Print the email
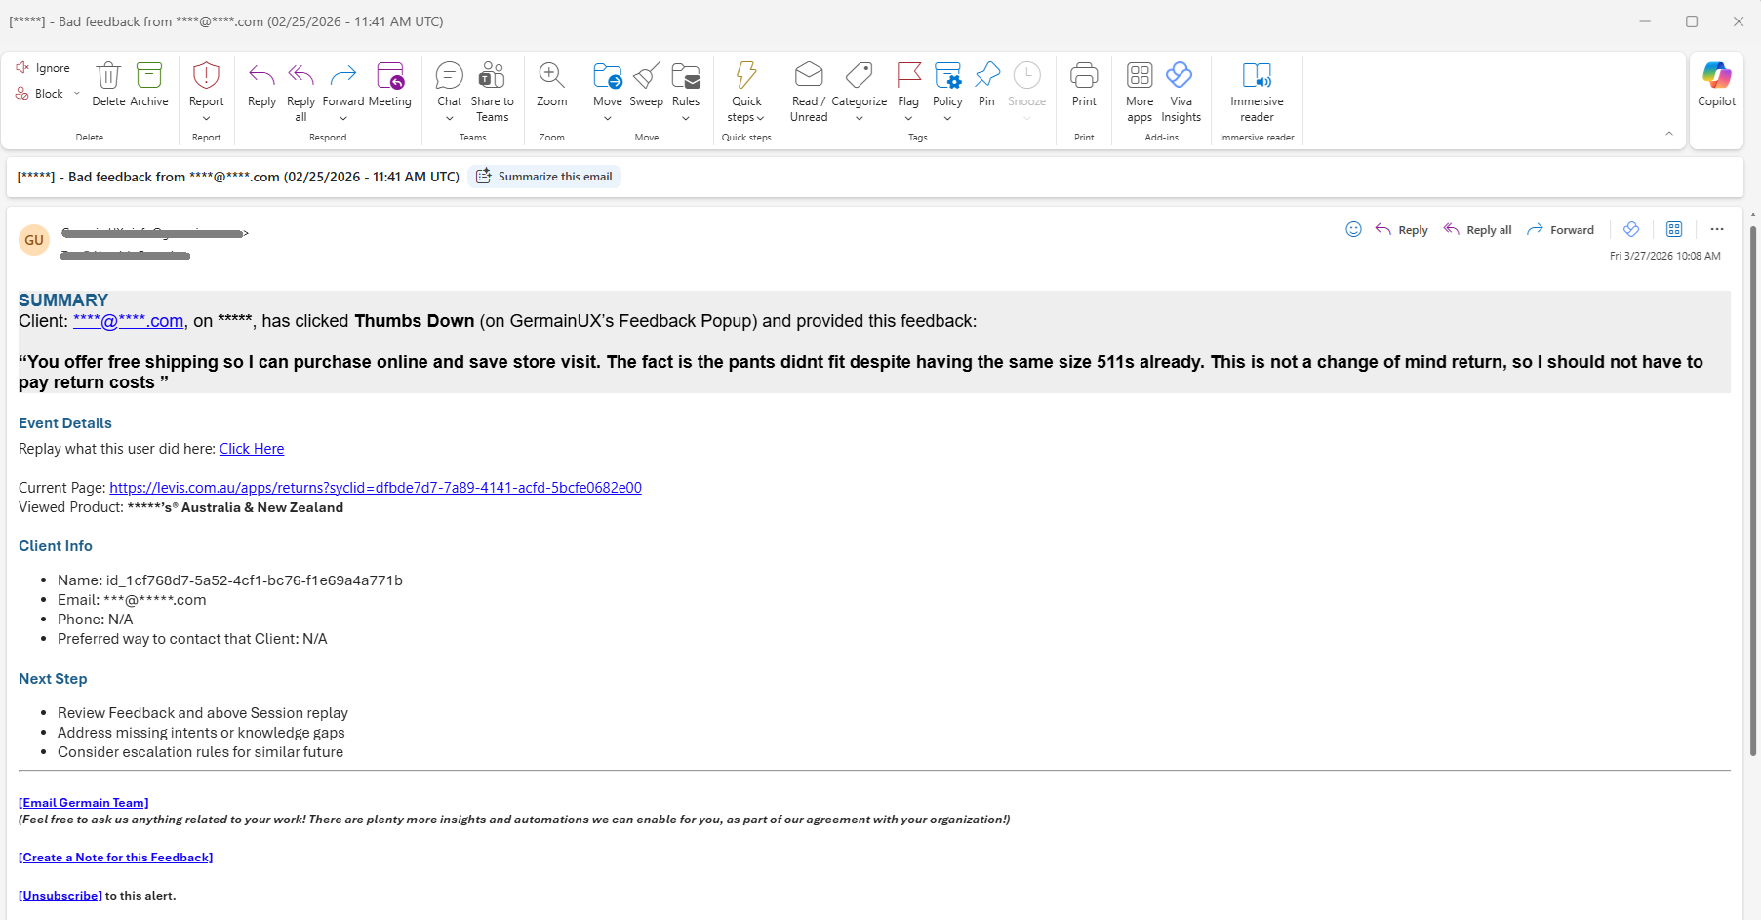This screenshot has width=1761, height=920. click(x=1084, y=85)
